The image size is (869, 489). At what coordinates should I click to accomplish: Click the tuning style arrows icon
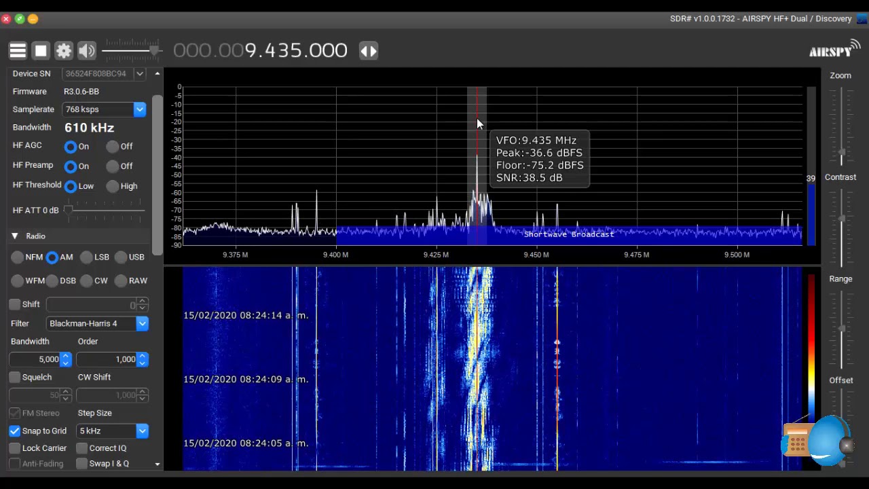369,51
